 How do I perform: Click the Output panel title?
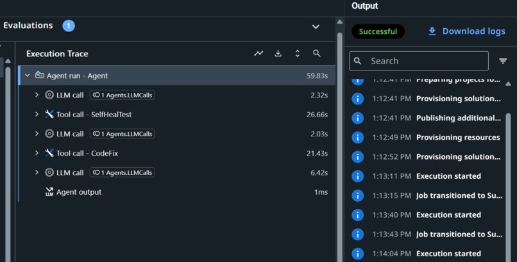click(365, 6)
